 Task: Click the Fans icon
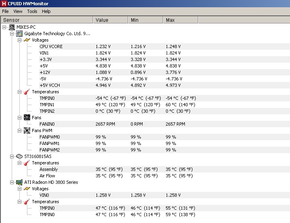[27, 118]
